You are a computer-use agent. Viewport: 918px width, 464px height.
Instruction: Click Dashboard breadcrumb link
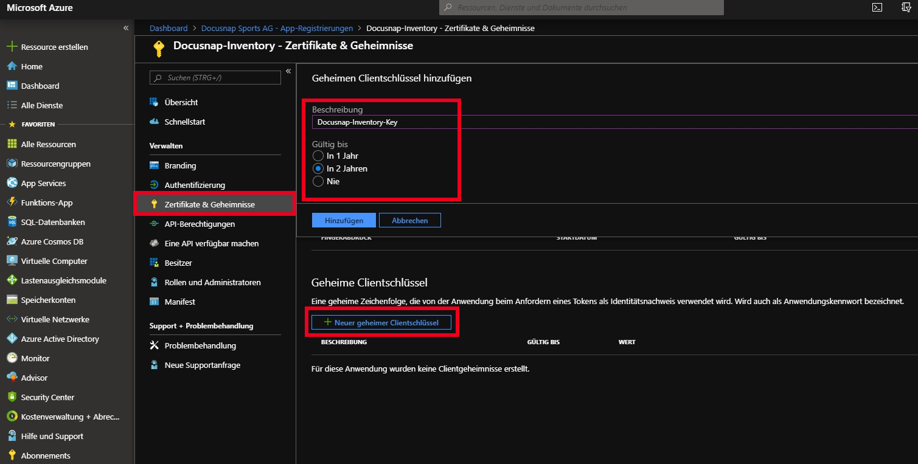click(169, 28)
